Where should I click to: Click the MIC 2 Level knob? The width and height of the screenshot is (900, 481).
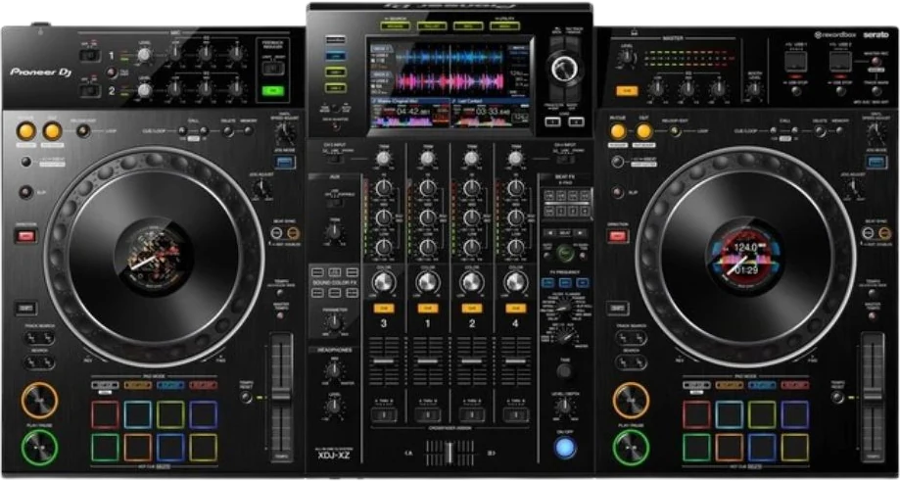tap(145, 90)
